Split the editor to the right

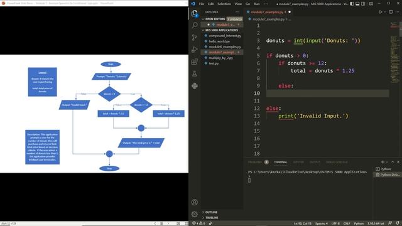pyautogui.click(x=391, y=12)
